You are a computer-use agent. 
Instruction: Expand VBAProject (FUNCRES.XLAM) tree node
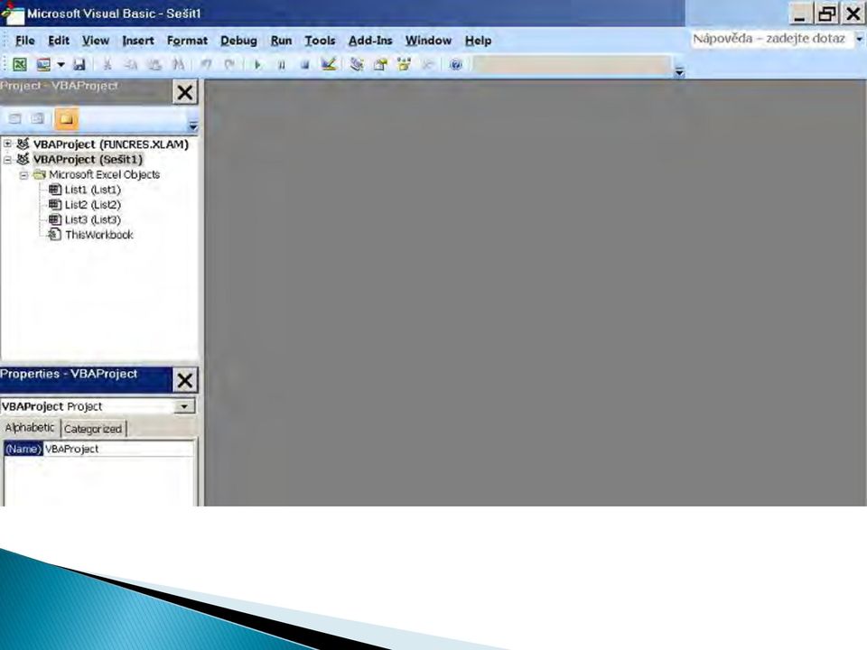[x=8, y=144]
